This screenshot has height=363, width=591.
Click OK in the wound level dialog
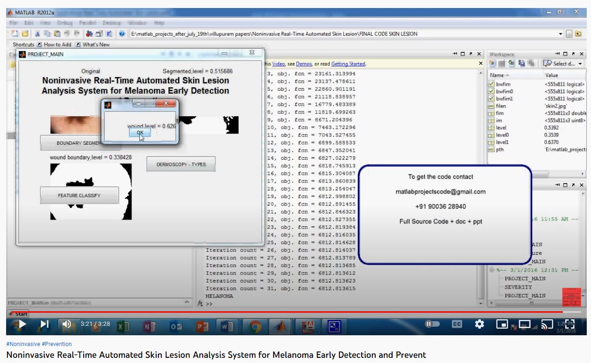coord(140,133)
